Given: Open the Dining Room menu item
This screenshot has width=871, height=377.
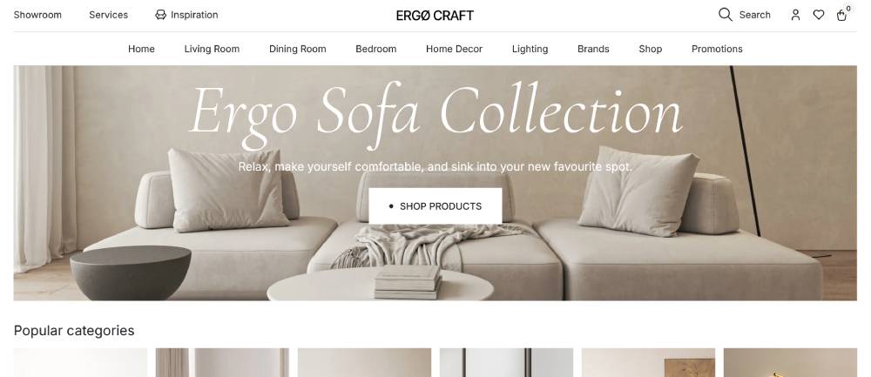Looking at the screenshot, I should tap(298, 49).
